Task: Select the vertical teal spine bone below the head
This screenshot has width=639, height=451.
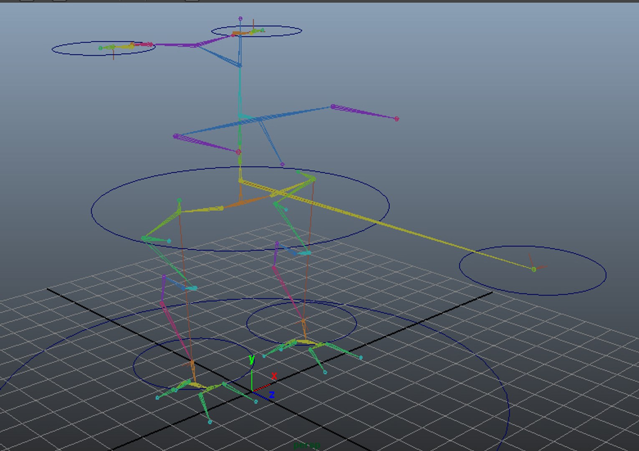Action: point(240,90)
